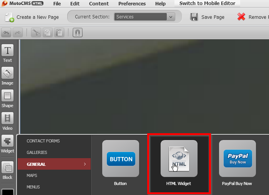The height and width of the screenshot is (195, 269).
Task: Click the 'Block' label under Block tool
Action: point(7,177)
